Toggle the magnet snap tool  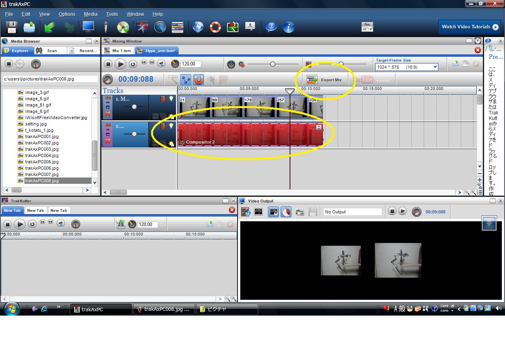[x=198, y=80]
